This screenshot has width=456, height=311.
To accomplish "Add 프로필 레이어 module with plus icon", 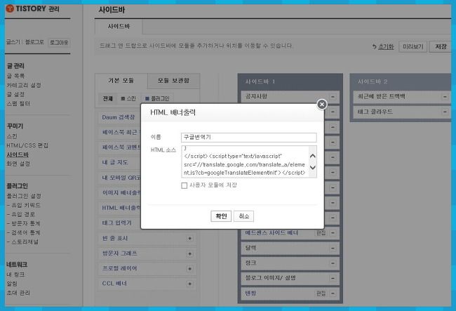I will [x=189, y=268].
